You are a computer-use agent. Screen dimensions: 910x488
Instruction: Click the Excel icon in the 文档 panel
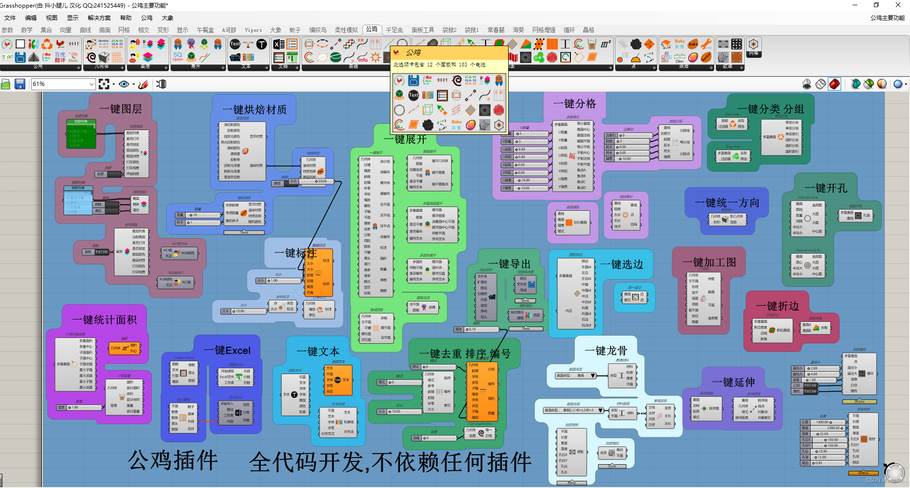click(x=278, y=44)
